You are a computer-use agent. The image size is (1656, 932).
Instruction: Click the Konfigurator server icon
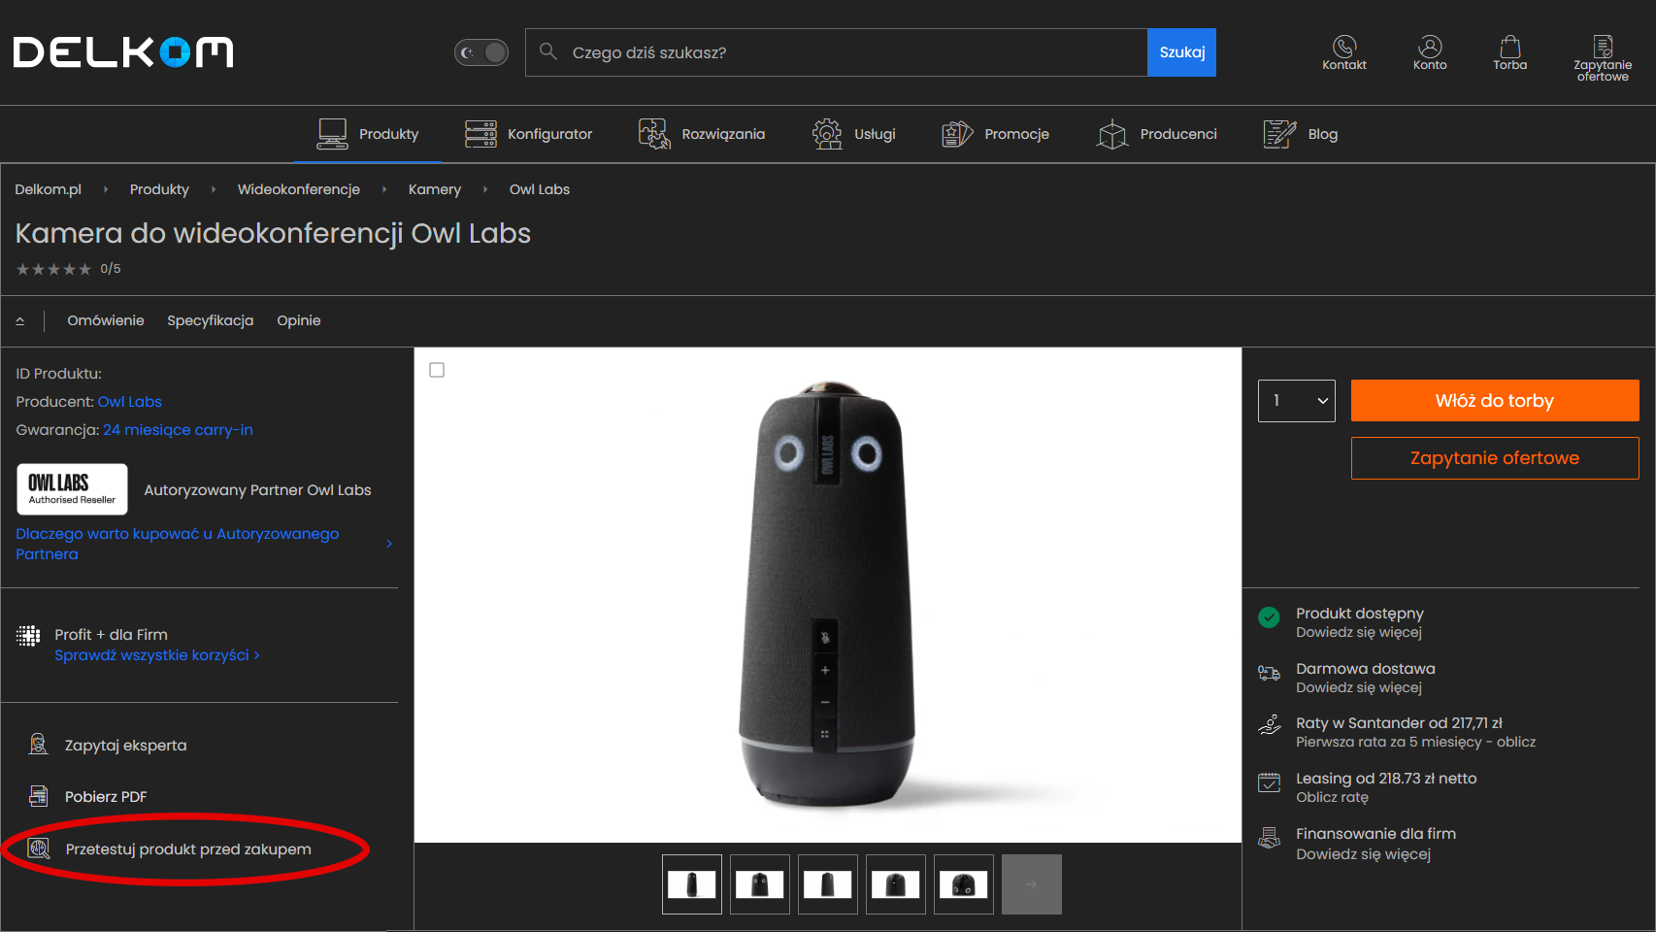[x=480, y=134]
